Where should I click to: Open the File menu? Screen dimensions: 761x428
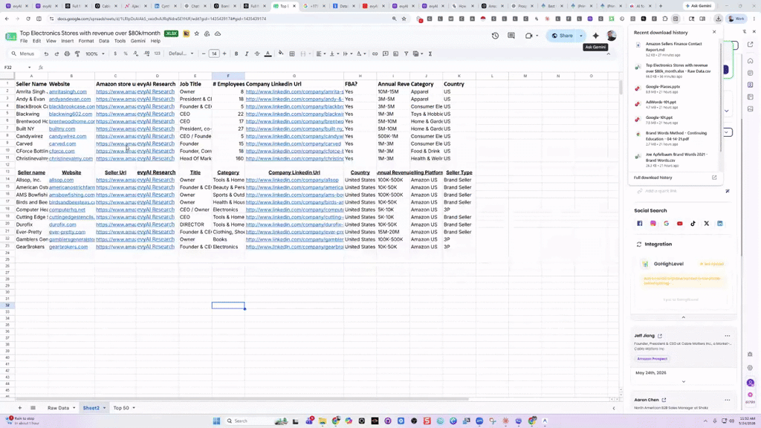24,42
